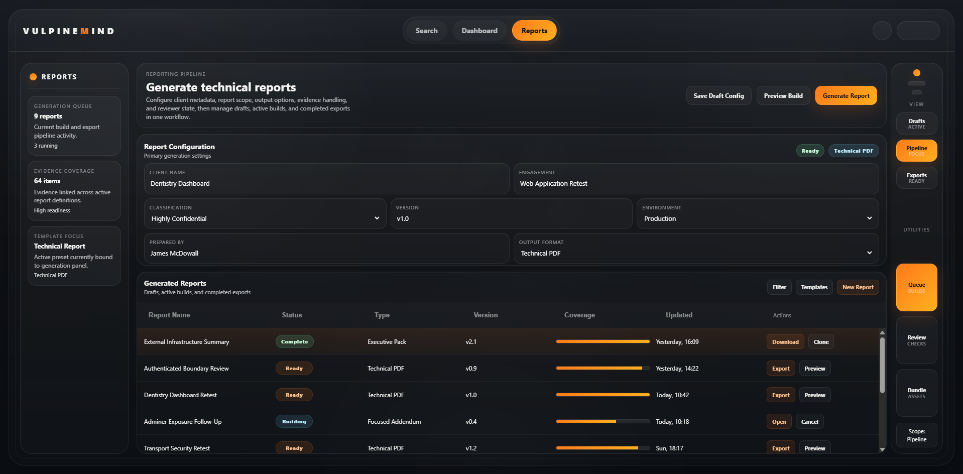
Task: Switch to the Search tab
Action: tap(426, 30)
